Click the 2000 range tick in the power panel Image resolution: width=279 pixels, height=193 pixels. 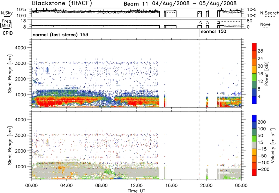[x=20, y=79]
